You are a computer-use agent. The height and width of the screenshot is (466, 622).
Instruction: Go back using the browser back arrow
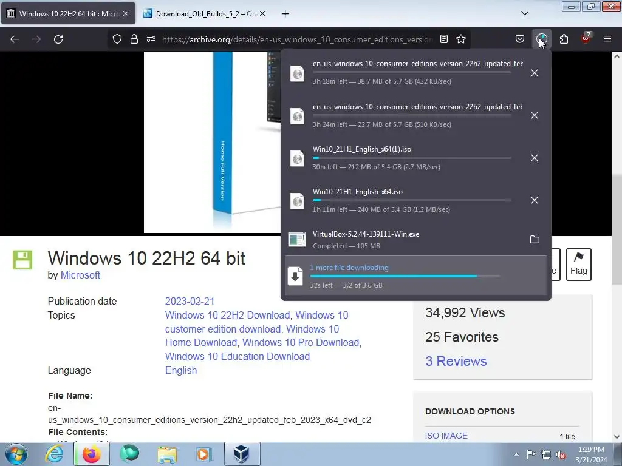pyautogui.click(x=15, y=39)
